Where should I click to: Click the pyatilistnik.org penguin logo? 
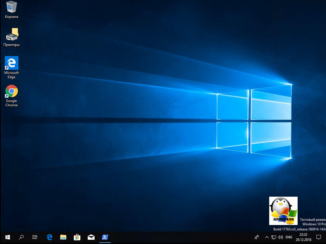(283, 211)
